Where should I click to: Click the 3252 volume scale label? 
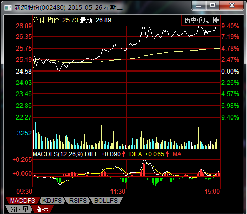point(25,133)
